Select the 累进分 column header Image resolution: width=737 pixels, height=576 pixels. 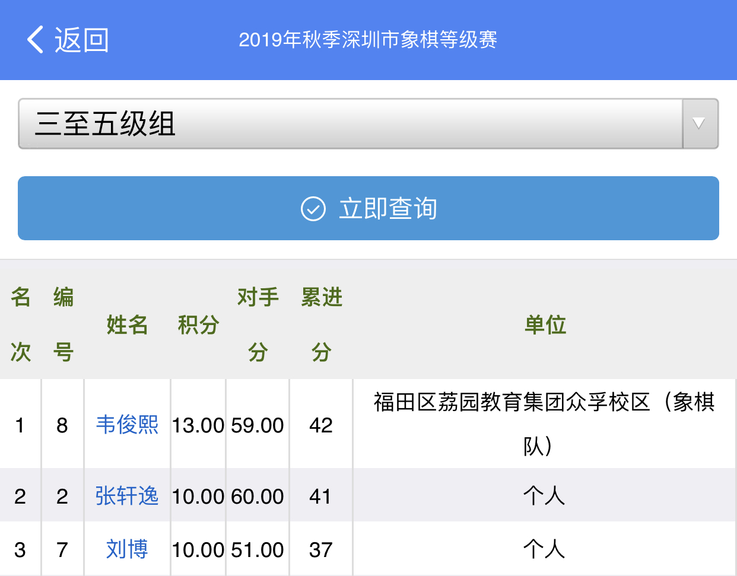[321, 324]
